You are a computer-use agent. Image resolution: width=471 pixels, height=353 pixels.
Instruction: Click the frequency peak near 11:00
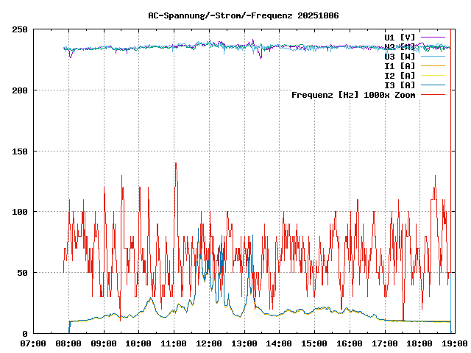click(x=175, y=163)
